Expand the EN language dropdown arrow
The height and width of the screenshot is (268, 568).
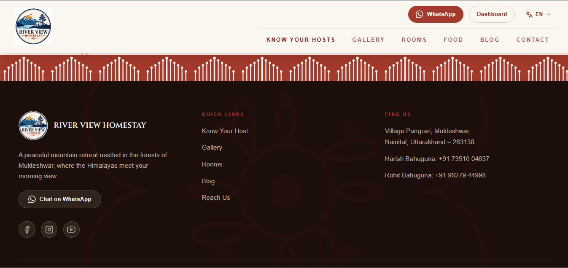[549, 14]
